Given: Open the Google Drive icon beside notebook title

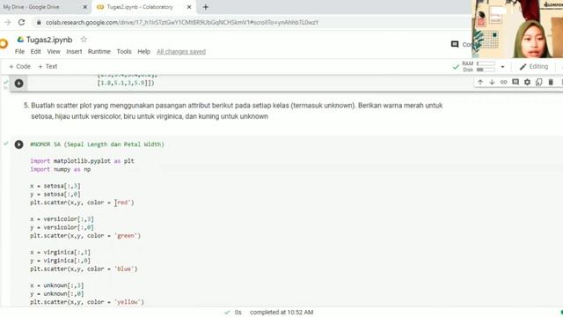Looking at the screenshot, I should click(x=20, y=40).
